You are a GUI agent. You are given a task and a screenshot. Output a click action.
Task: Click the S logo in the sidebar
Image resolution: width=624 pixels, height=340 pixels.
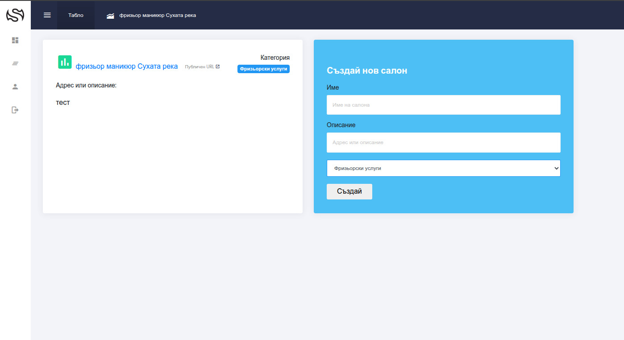click(x=15, y=16)
